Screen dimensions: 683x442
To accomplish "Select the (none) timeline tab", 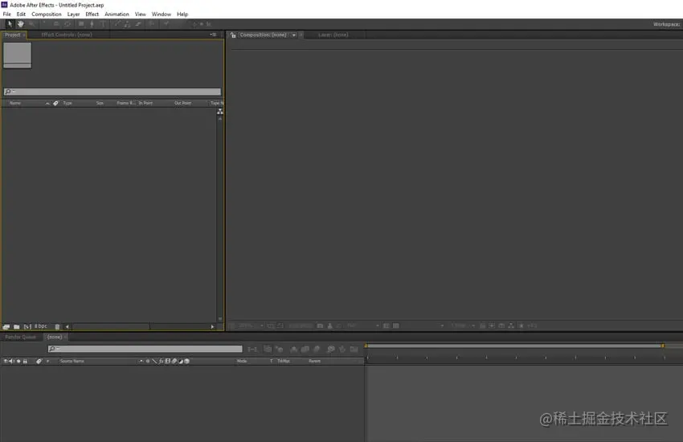I will [x=55, y=337].
